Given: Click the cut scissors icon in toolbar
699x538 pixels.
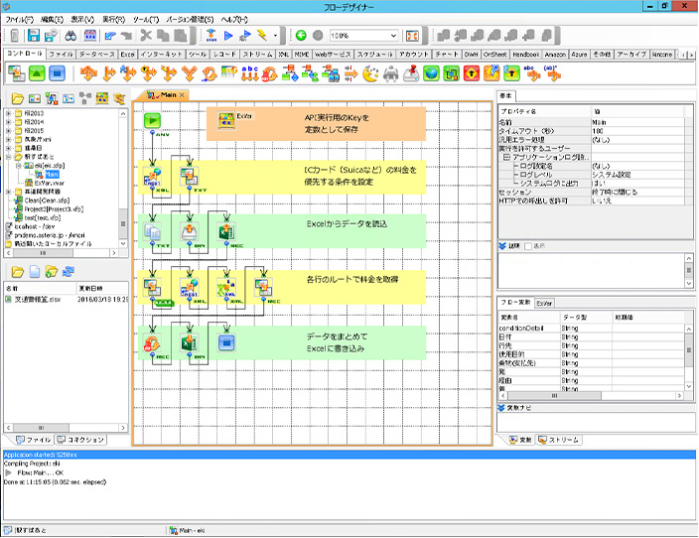Looking at the screenshot, I should pyautogui.click(x=147, y=36).
